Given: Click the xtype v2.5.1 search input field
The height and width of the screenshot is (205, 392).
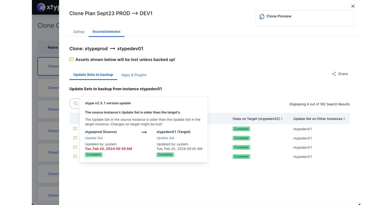Looking at the screenshot, I should point(101,103).
